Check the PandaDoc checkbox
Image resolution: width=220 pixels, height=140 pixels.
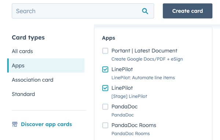pos(105,107)
